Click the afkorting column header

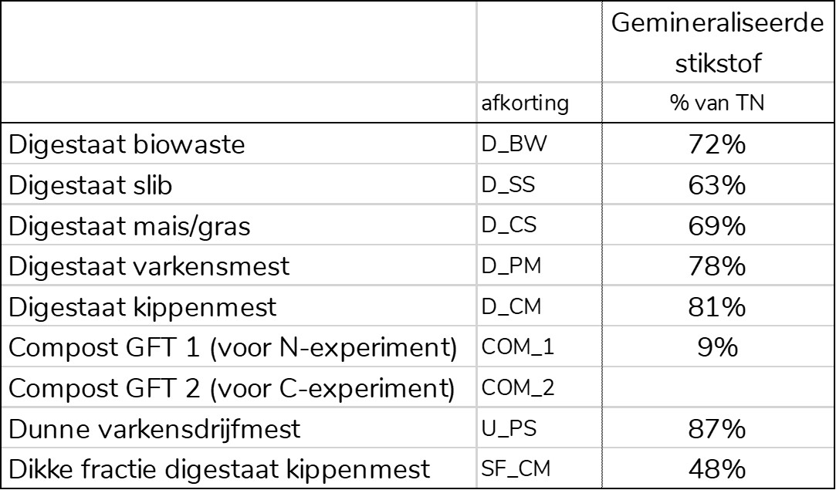pos(525,103)
